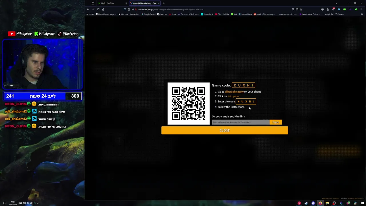Select the Game | AllKaraoke.Party tab
366x206 pixels.
[144, 3]
